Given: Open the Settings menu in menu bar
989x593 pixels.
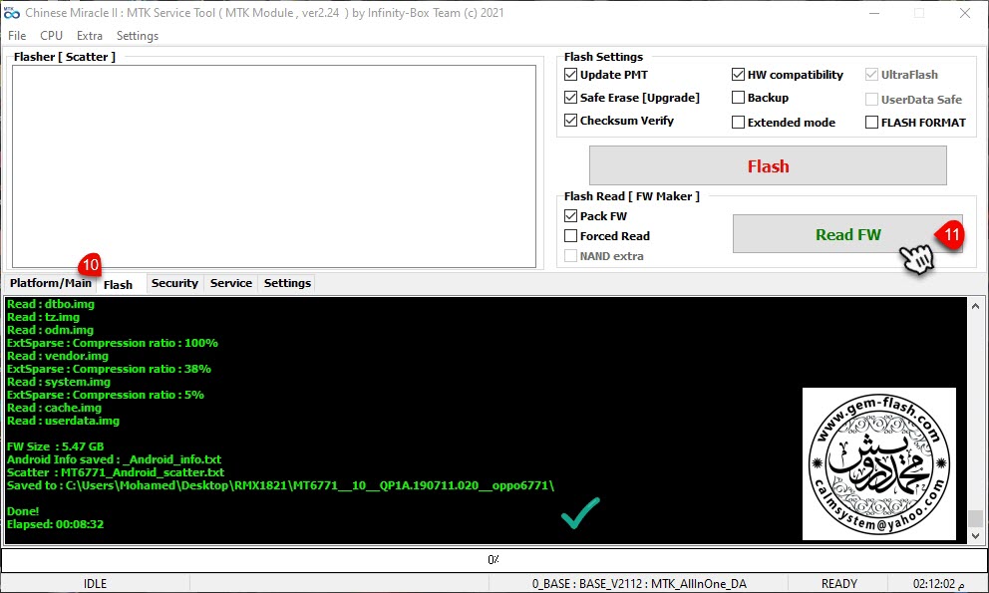Looking at the screenshot, I should click(138, 36).
